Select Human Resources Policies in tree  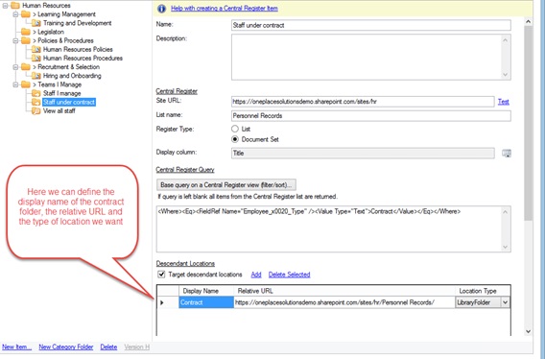78,49
